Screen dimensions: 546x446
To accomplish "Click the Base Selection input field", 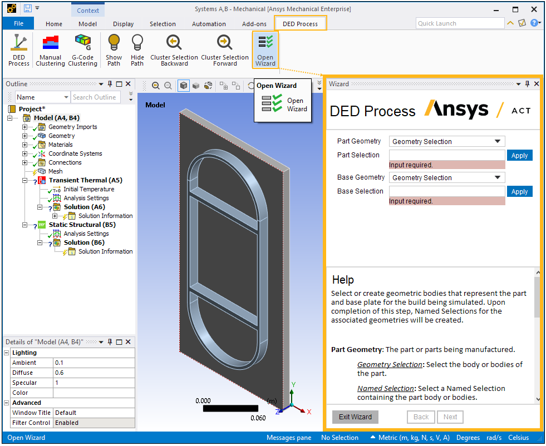I will [447, 191].
